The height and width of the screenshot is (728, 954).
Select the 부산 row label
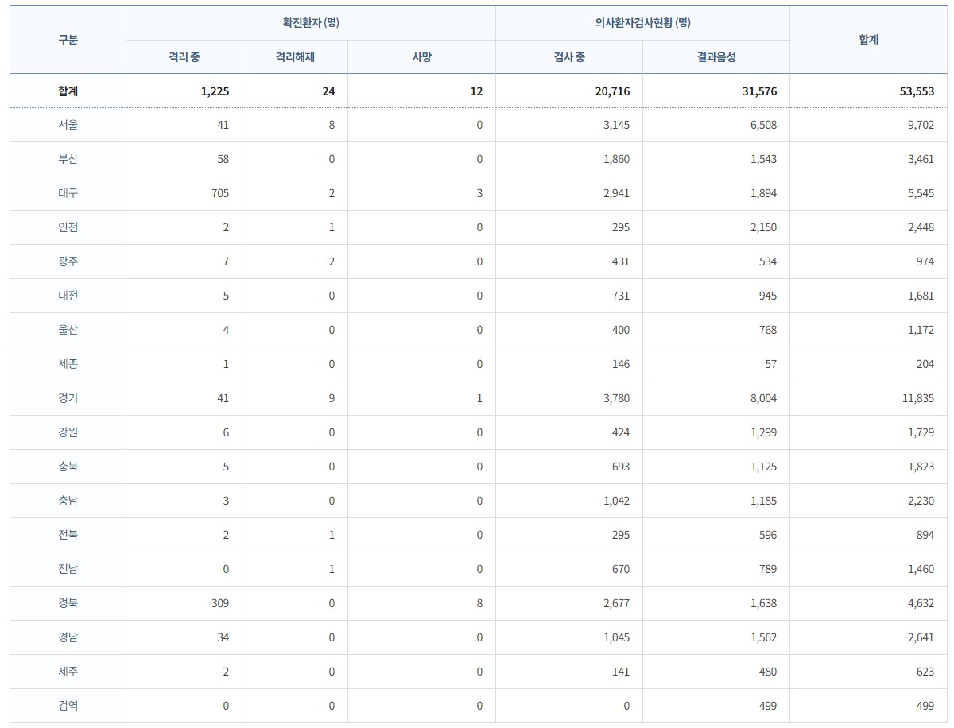68,159
